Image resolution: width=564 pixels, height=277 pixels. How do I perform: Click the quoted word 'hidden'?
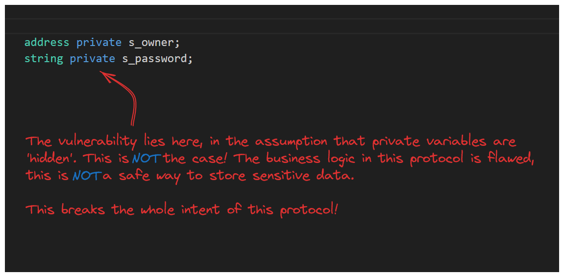pyautogui.click(x=46, y=159)
